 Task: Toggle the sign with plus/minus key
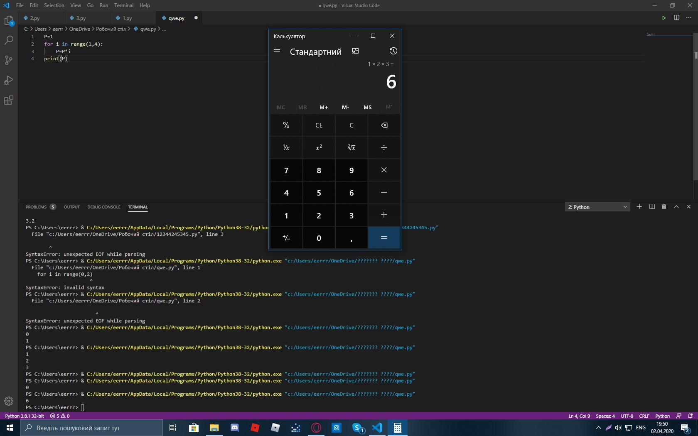[286, 238]
